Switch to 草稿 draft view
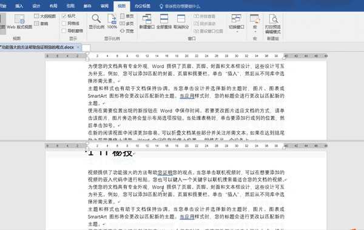364x230 pixels. pos(41,24)
